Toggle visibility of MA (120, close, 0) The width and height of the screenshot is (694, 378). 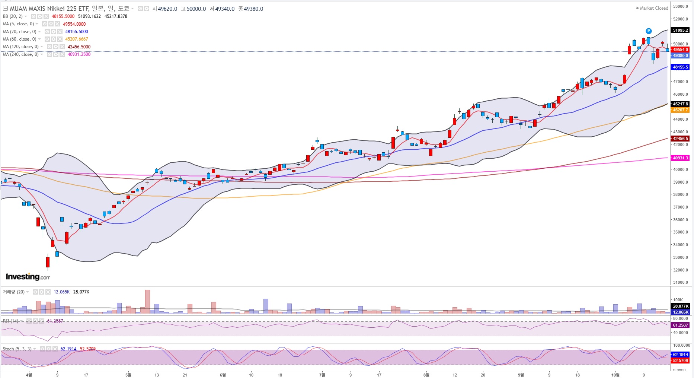[x=49, y=47]
